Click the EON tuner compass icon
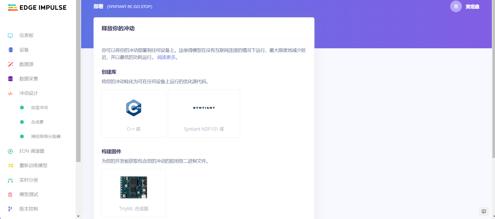 (x=10, y=151)
